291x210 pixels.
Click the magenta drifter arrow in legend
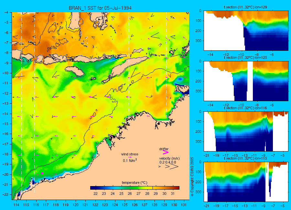[x=166, y=152]
